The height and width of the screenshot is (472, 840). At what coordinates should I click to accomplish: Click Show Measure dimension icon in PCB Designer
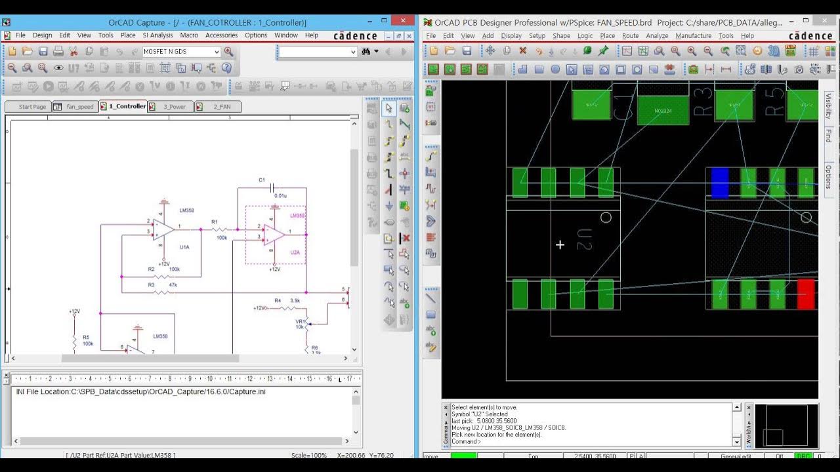pos(726,69)
